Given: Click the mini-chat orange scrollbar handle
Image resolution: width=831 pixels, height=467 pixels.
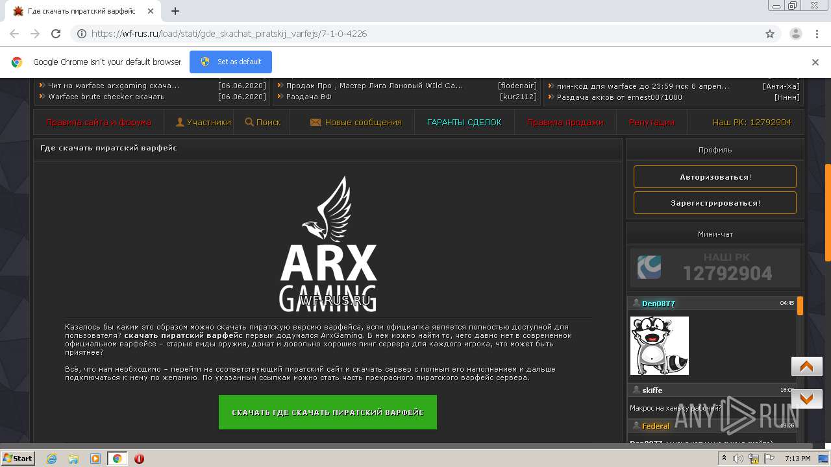Looking at the screenshot, I should pyautogui.click(x=800, y=305).
